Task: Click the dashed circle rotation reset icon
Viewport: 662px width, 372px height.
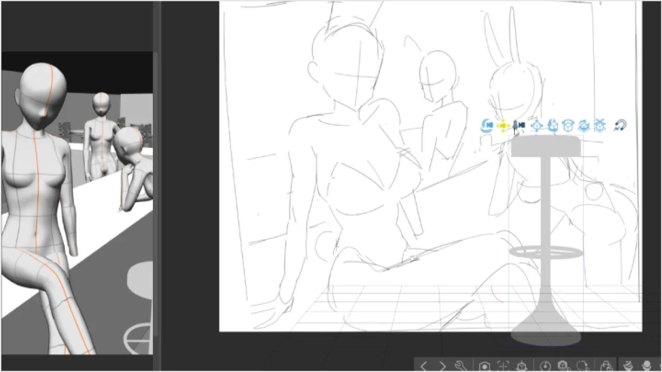Action: 582,366
